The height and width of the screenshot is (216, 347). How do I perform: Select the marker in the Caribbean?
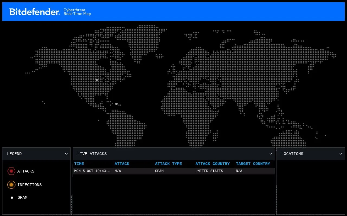[116, 104]
